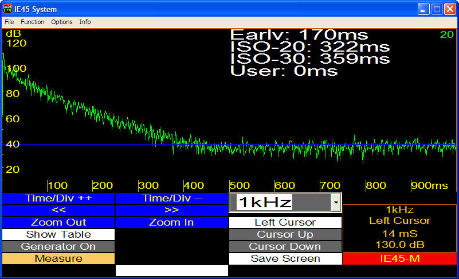This screenshot has width=459, height=279.
Task: Click the red IE45-M indicator
Action: [399, 259]
